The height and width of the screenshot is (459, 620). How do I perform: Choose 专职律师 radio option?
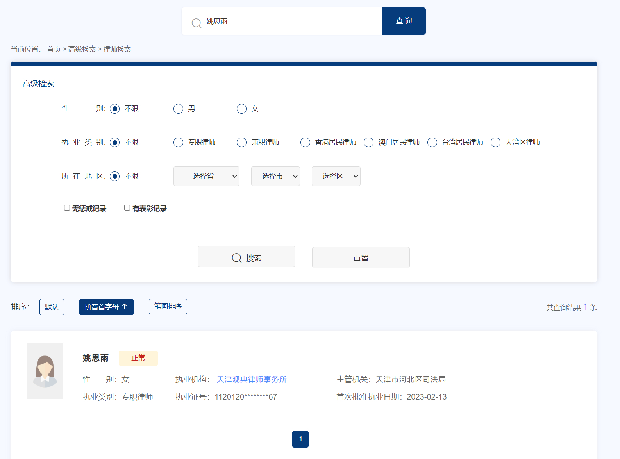tap(178, 142)
